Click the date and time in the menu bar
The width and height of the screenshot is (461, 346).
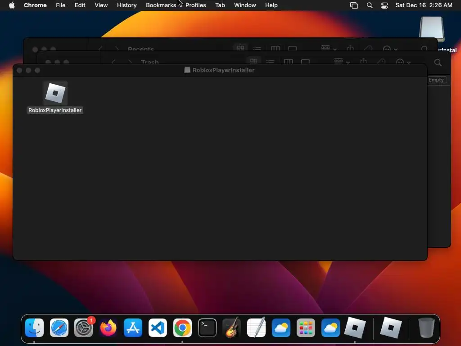coord(424,5)
